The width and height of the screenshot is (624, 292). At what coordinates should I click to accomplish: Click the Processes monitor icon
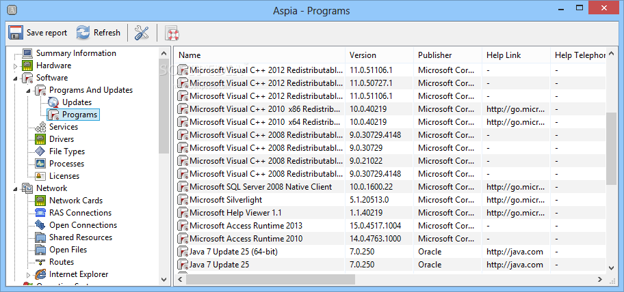tap(40, 164)
